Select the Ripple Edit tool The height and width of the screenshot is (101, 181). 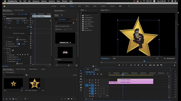click(81, 76)
